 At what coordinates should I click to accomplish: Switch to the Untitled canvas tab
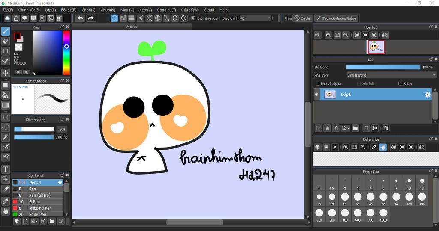tap(131, 27)
